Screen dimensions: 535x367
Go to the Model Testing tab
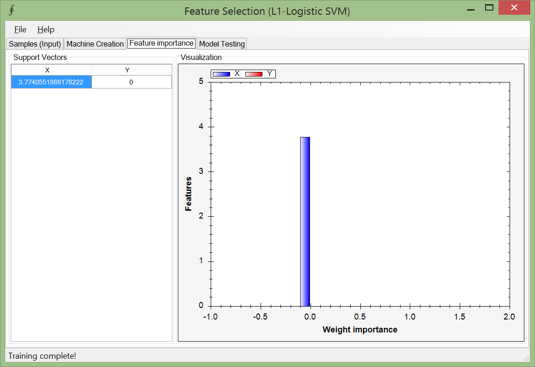click(222, 44)
